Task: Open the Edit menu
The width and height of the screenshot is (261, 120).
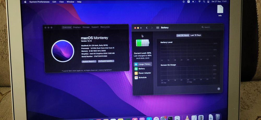Action: pyautogui.click(x=55, y=2)
